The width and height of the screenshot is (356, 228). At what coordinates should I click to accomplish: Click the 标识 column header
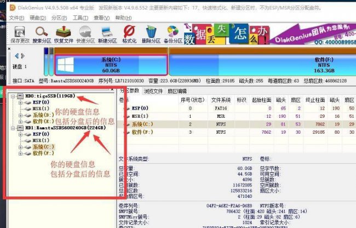pos(242,100)
